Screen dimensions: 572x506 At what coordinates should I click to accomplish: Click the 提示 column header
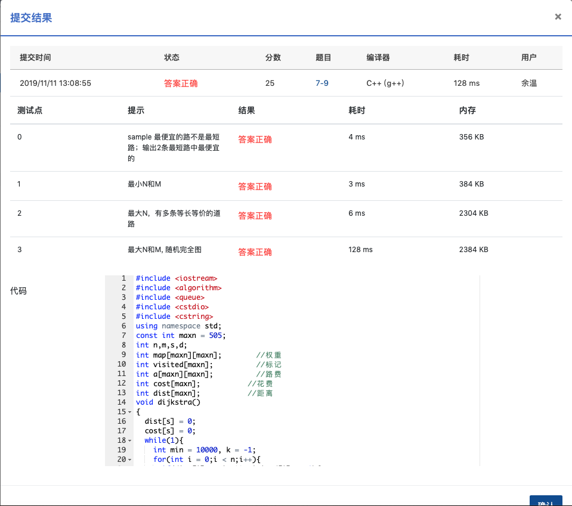(136, 110)
